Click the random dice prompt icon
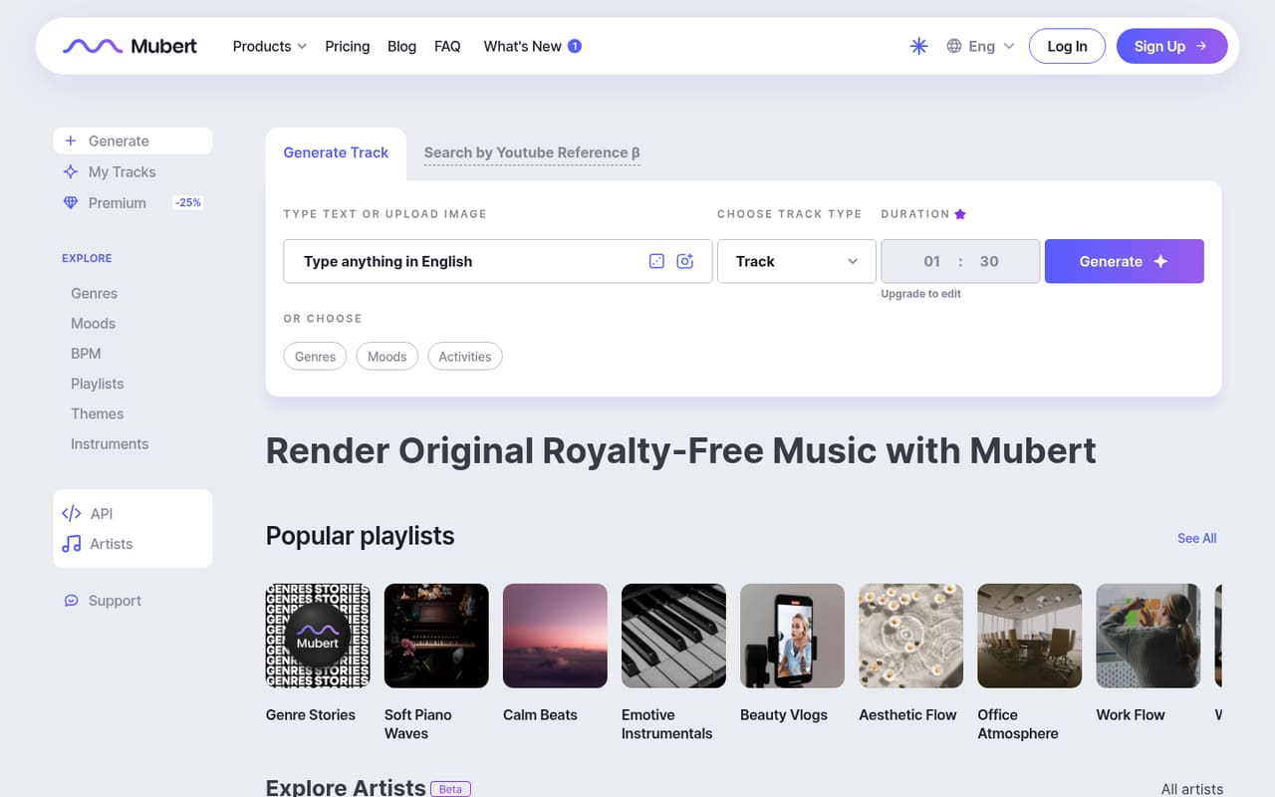This screenshot has height=797, width=1275. click(x=656, y=261)
